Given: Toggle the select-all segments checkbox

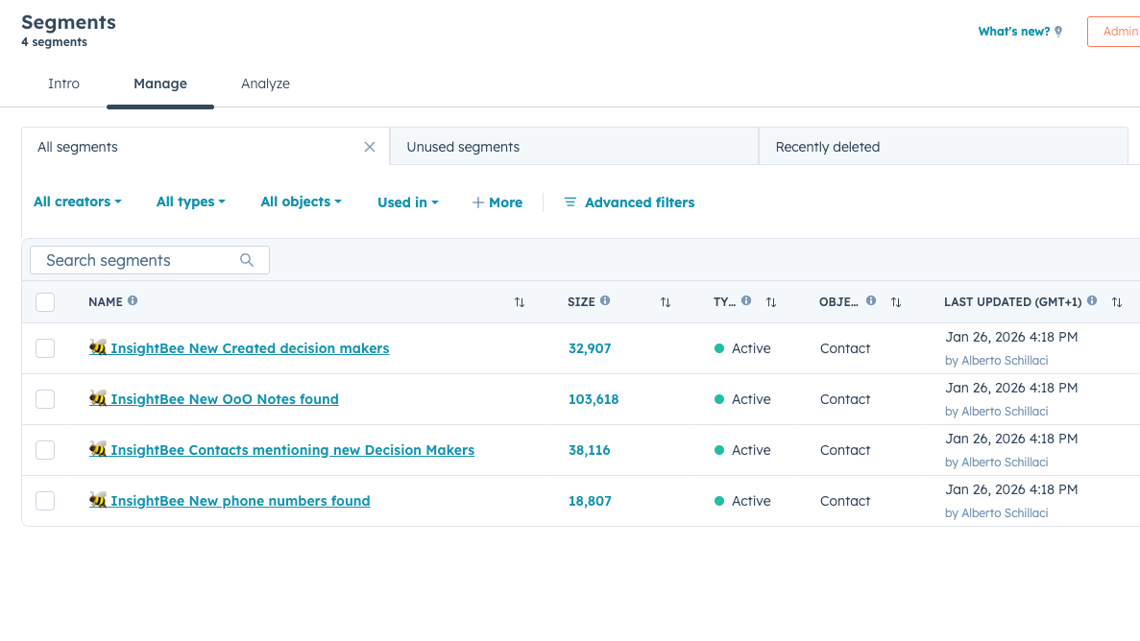Looking at the screenshot, I should coord(45,302).
